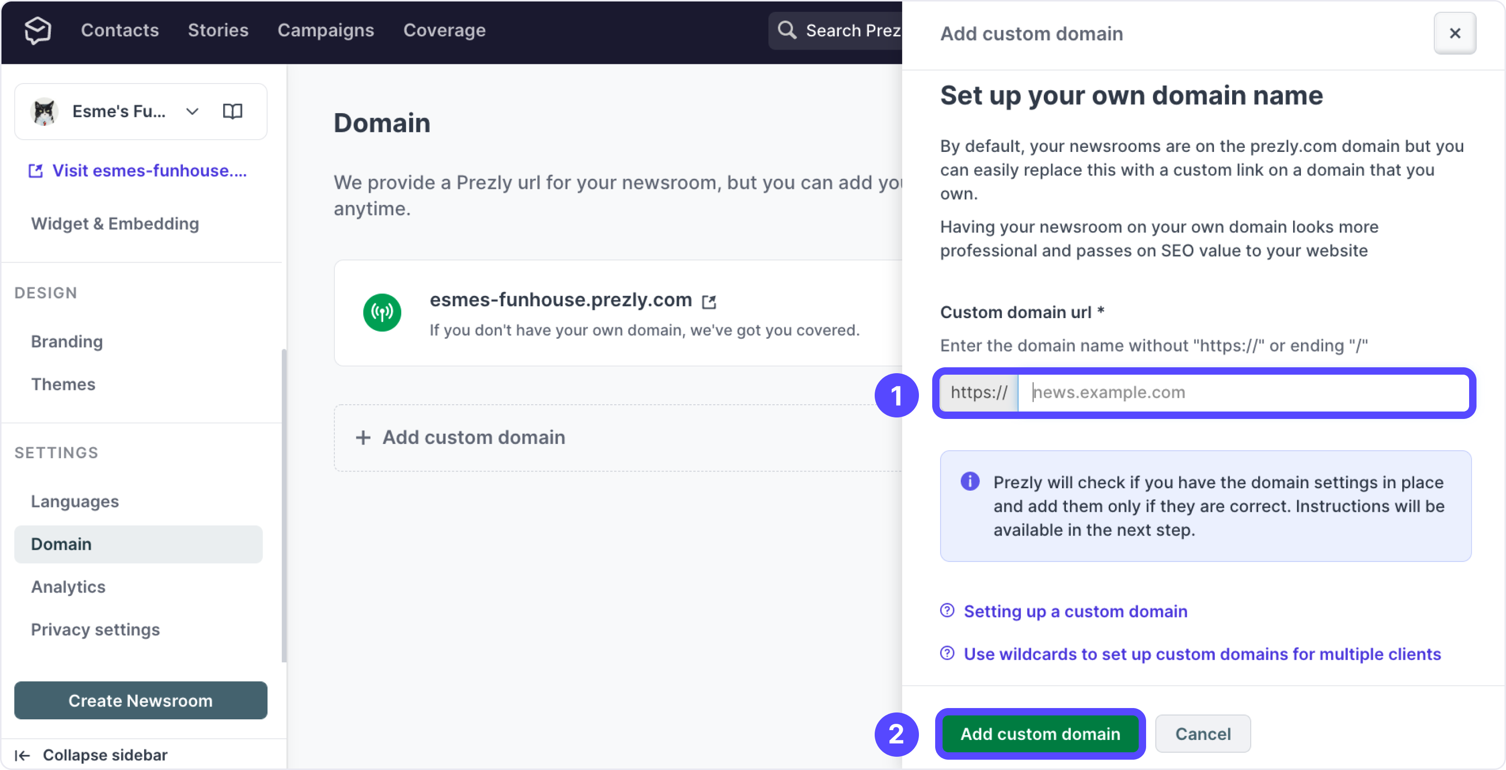
Task: Click the sidebar vertical scrollbar
Action: (x=284, y=506)
